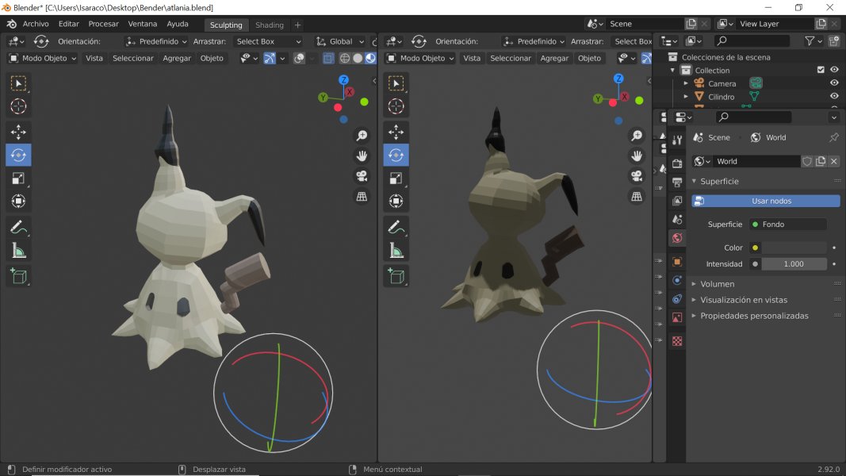Screen dimensions: 846x476
Task: Open the Tool properties tab
Action: tap(677, 140)
